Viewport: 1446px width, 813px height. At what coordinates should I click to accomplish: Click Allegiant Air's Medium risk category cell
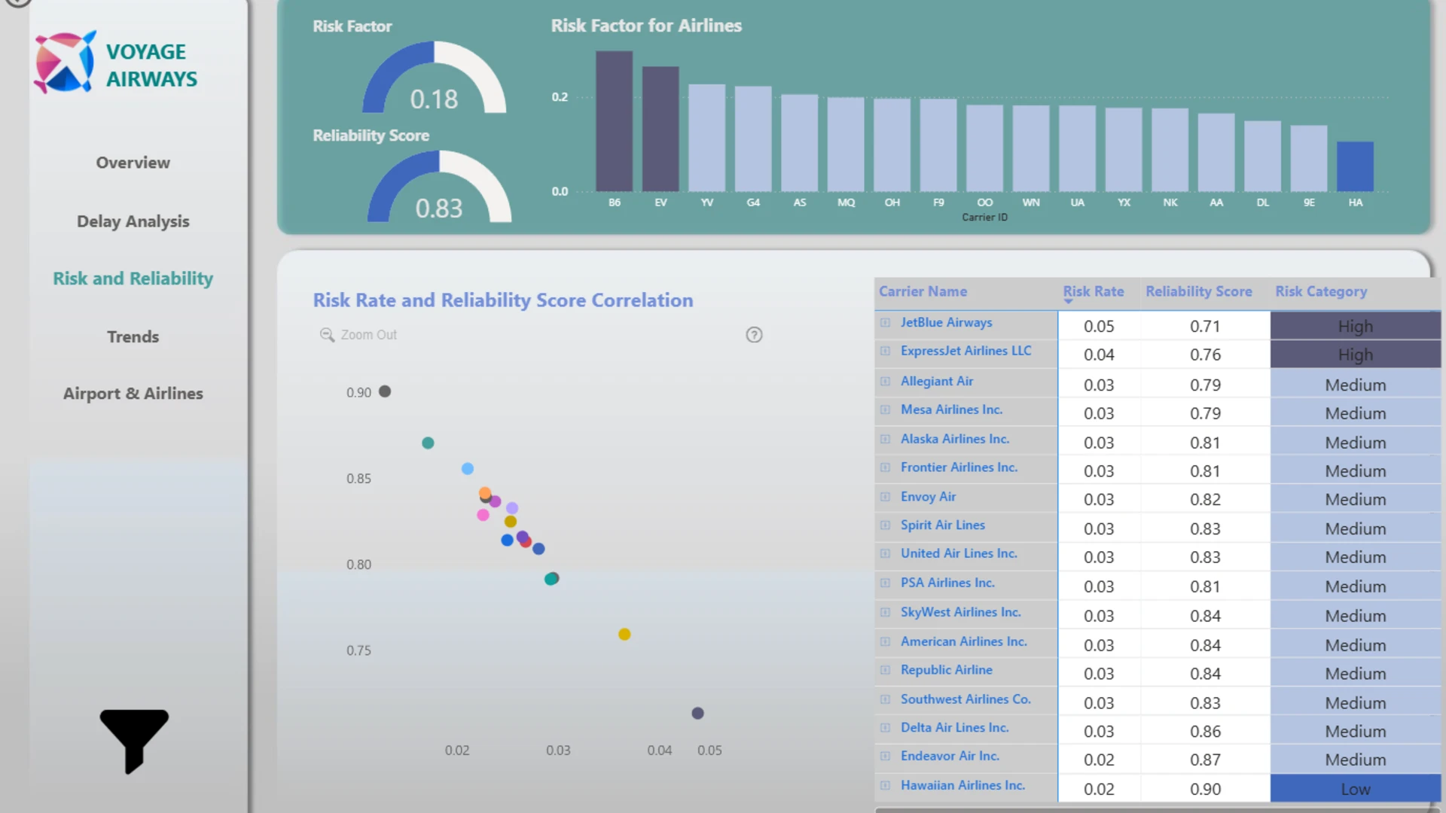pyautogui.click(x=1356, y=385)
